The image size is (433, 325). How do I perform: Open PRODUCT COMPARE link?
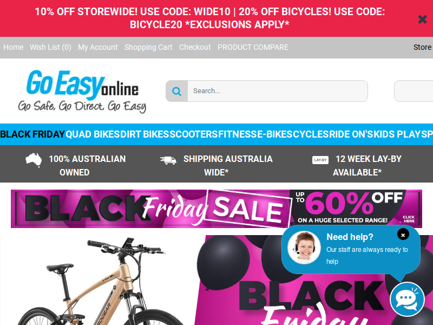[253, 47]
